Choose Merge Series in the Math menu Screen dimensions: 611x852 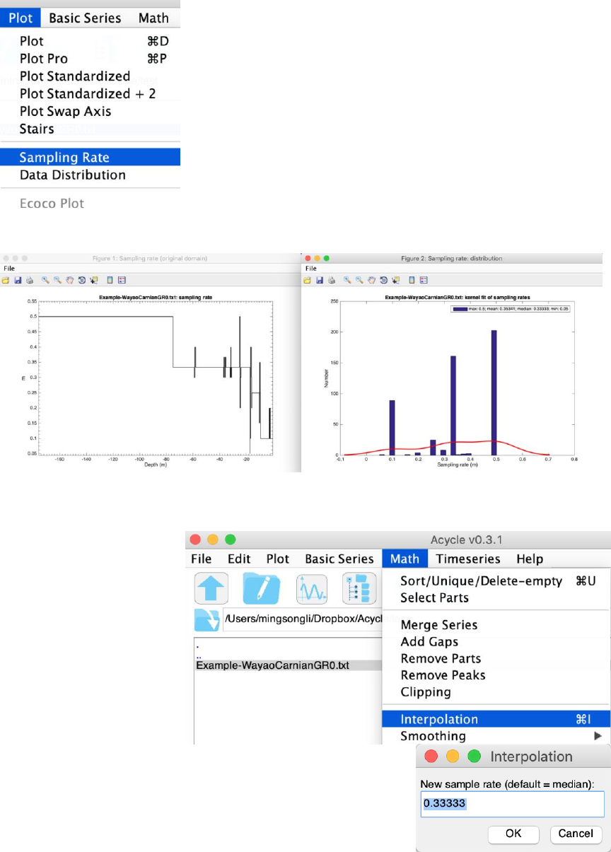point(496,625)
